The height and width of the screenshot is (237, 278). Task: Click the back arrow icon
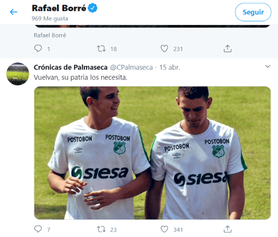pyautogui.click(x=13, y=12)
